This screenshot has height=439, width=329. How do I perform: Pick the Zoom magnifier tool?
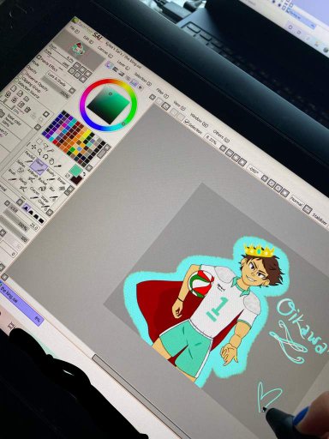39,151
